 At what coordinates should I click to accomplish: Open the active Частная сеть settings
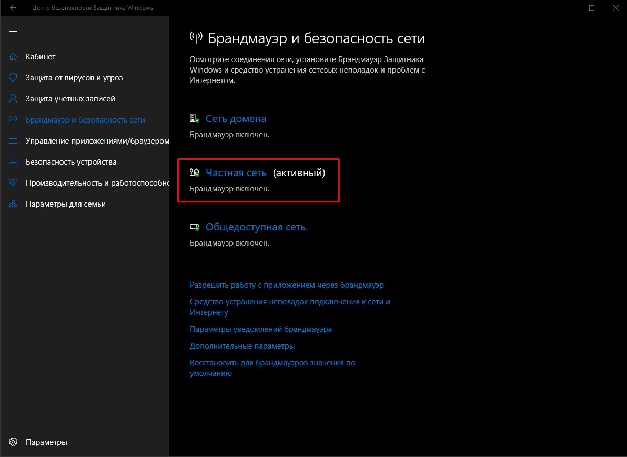point(236,172)
